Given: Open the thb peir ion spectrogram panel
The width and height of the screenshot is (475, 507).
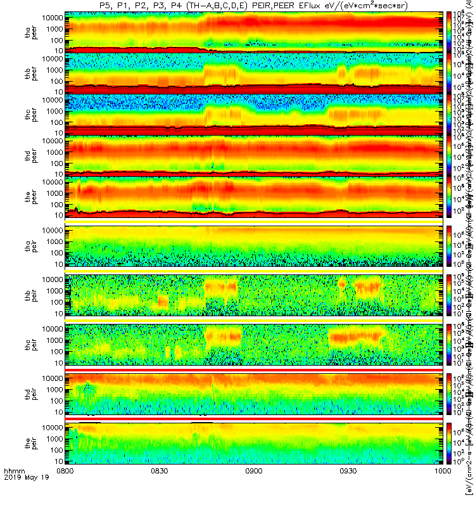Looking at the screenshot, I should click(x=254, y=295).
